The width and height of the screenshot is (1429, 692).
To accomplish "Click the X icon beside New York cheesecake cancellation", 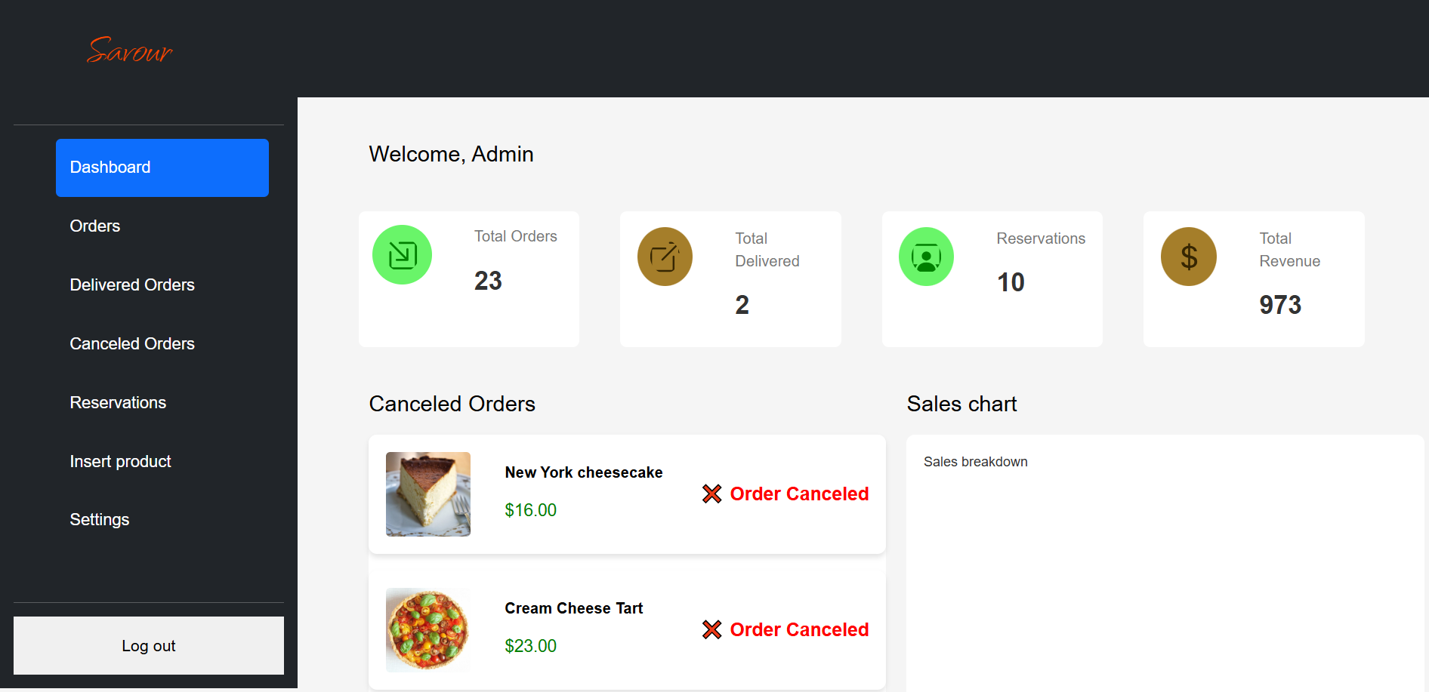I will coord(711,494).
